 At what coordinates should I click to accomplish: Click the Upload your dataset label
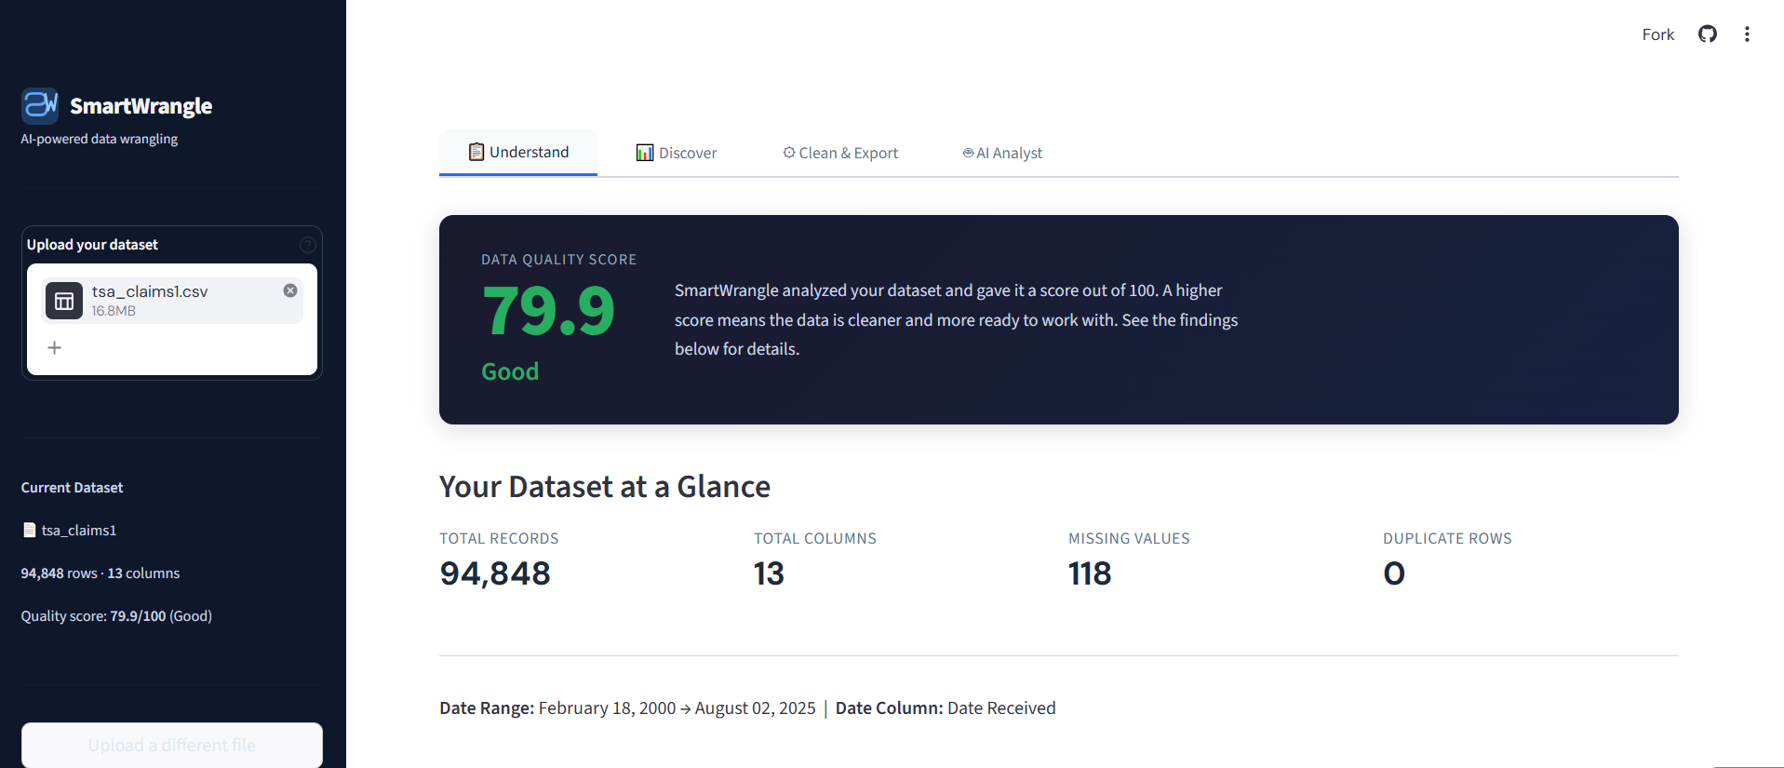coord(92,245)
